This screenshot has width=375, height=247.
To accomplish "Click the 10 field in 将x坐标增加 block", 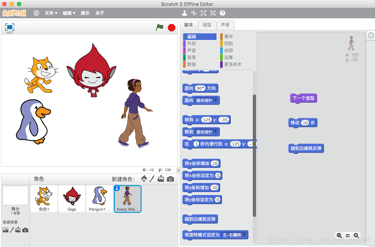I will pyautogui.click(x=215, y=163).
